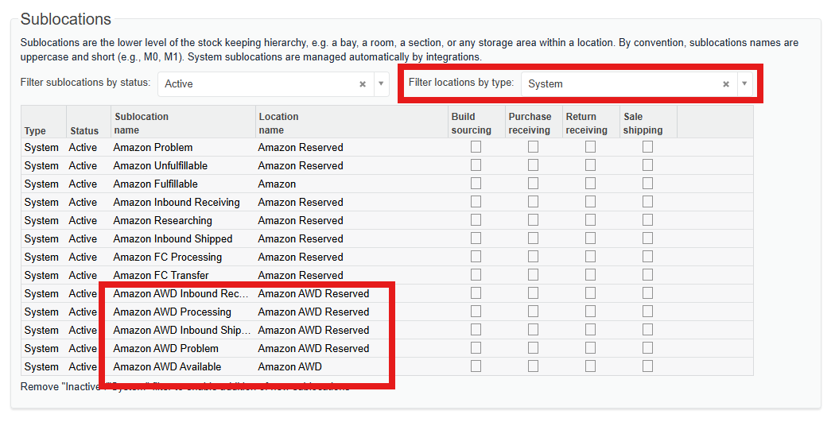The width and height of the screenshot is (835, 426).
Task: Select the Amazon AWD Problem sublocation name
Action: pos(165,349)
